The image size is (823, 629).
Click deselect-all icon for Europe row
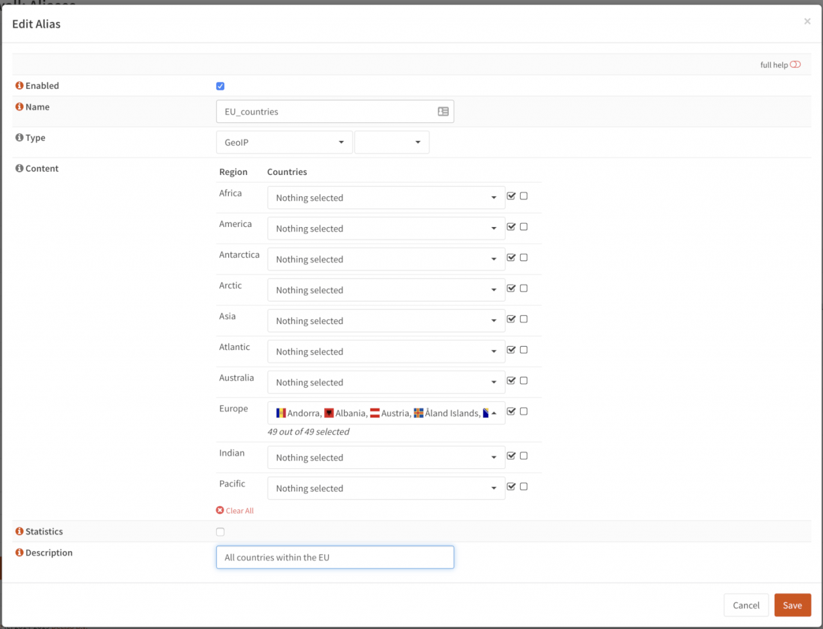[x=523, y=412]
